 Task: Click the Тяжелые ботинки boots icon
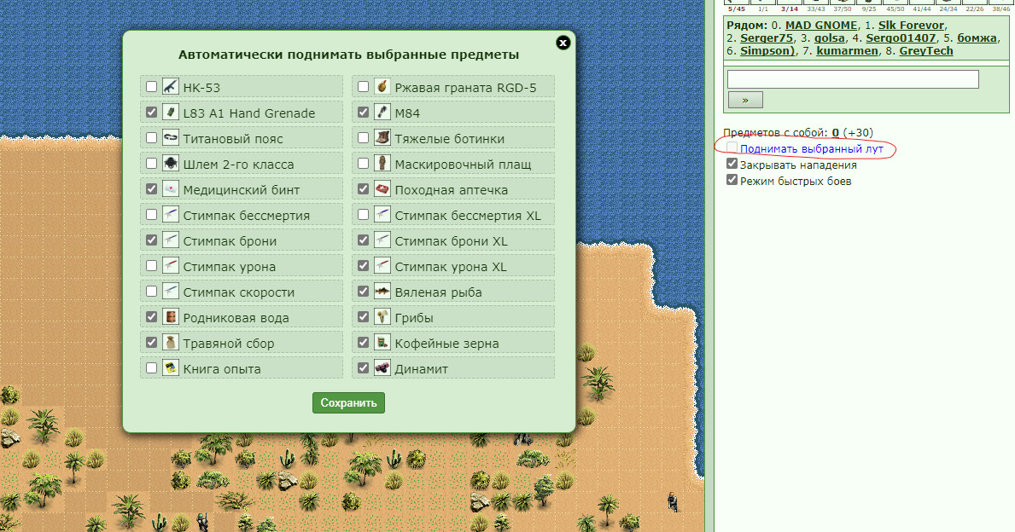[x=382, y=138]
